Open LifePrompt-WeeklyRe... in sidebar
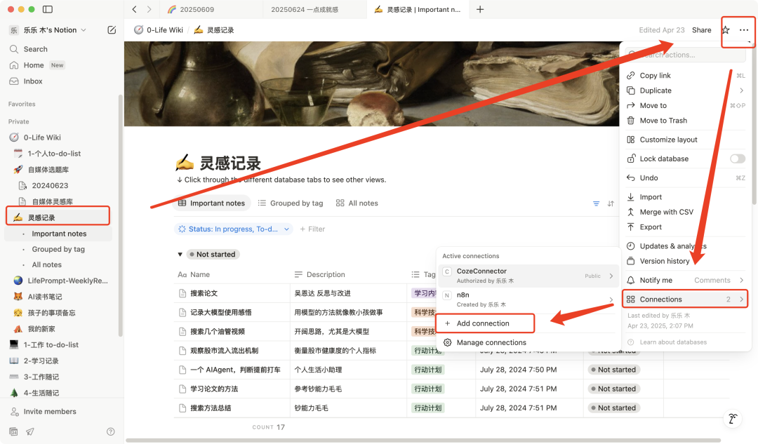The width and height of the screenshot is (758, 444). pyautogui.click(x=67, y=280)
